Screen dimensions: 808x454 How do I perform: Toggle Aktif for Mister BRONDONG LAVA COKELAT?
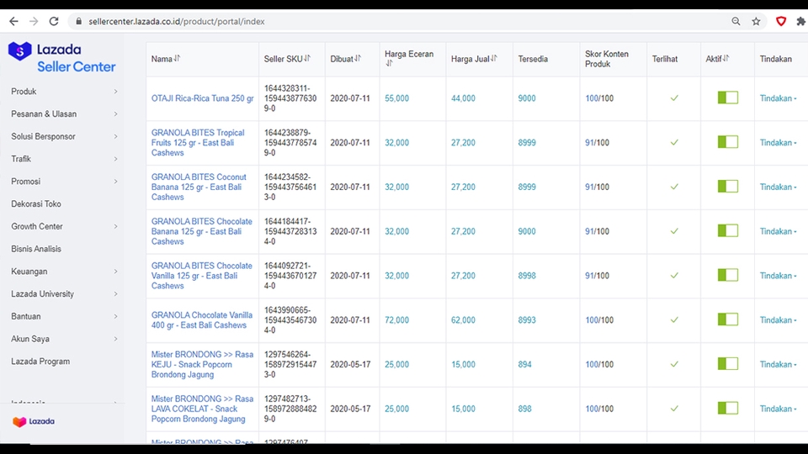(x=727, y=409)
